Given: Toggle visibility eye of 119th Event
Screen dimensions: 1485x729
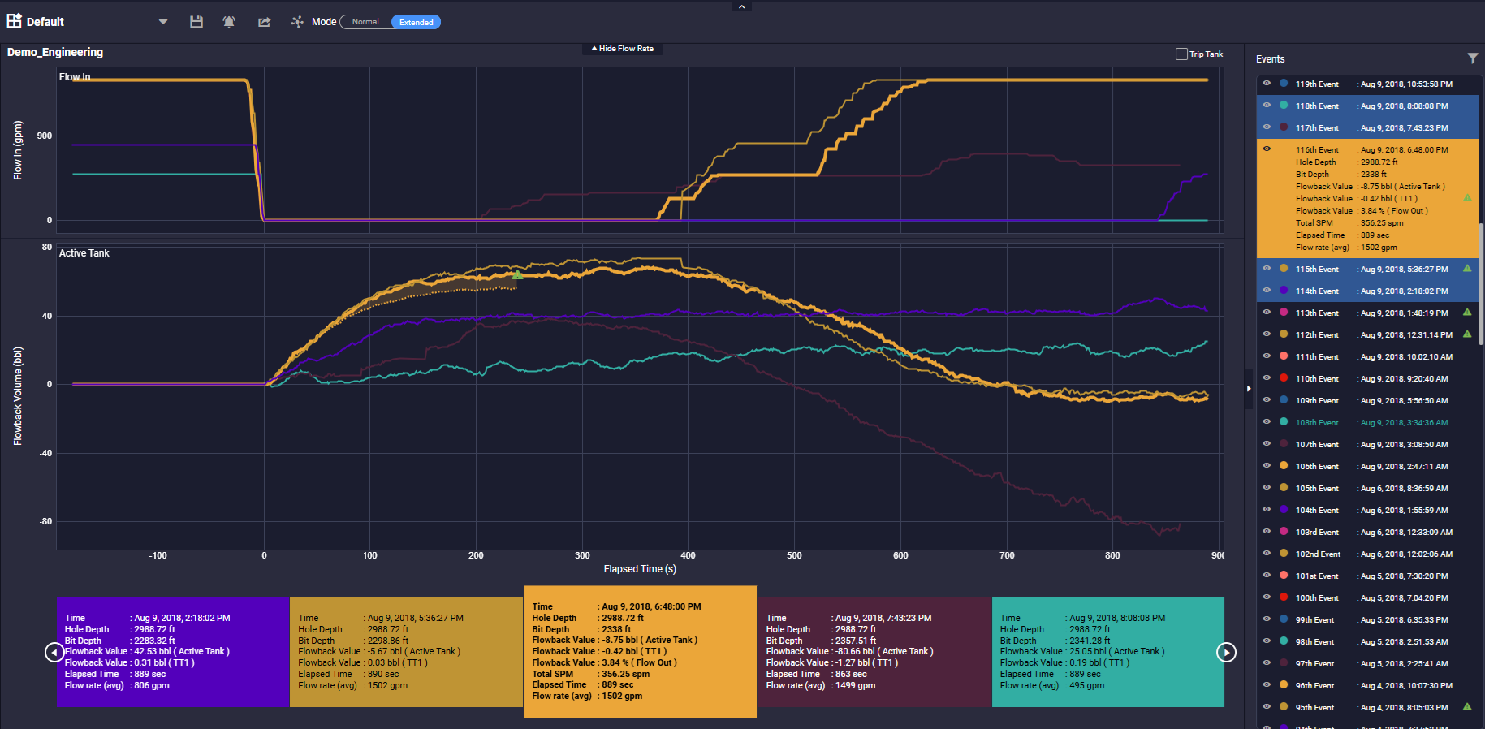Looking at the screenshot, I should (x=1267, y=84).
